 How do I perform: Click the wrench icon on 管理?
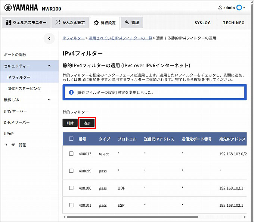(x=127, y=22)
